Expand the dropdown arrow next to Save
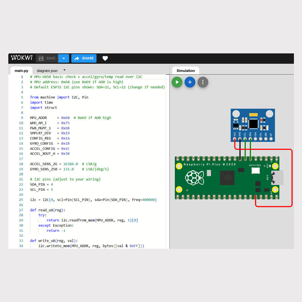302x302 pixels. (x=63, y=58)
